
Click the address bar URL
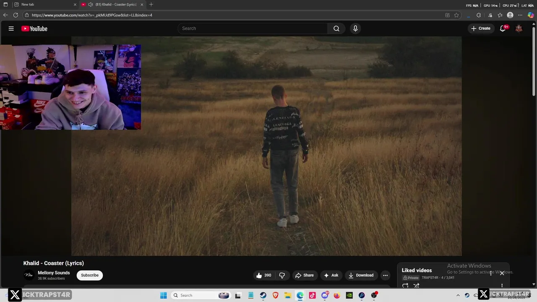(x=92, y=15)
